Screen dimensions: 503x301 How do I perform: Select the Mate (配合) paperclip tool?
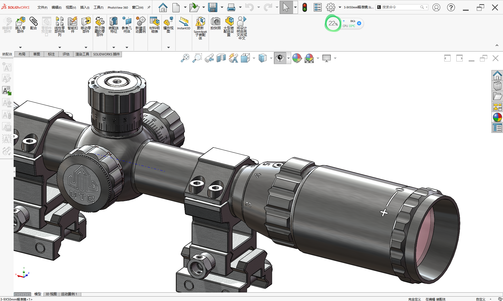(x=33, y=23)
